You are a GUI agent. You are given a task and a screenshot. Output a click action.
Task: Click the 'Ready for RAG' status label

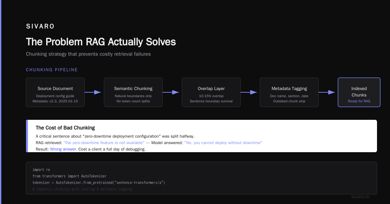click(x=359, y=101)
